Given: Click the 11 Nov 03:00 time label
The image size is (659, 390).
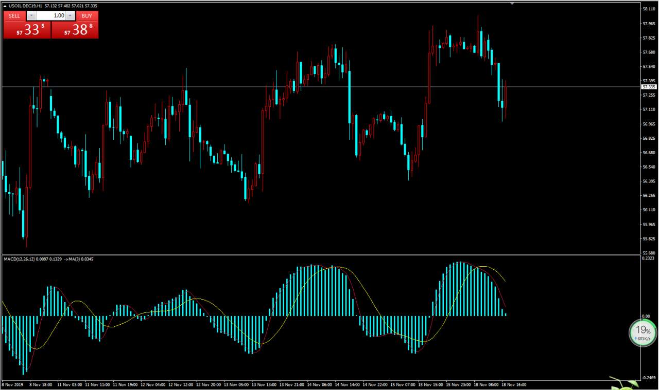Looking at the screenshot, I should pyautogui.click(x=69, y=384).
